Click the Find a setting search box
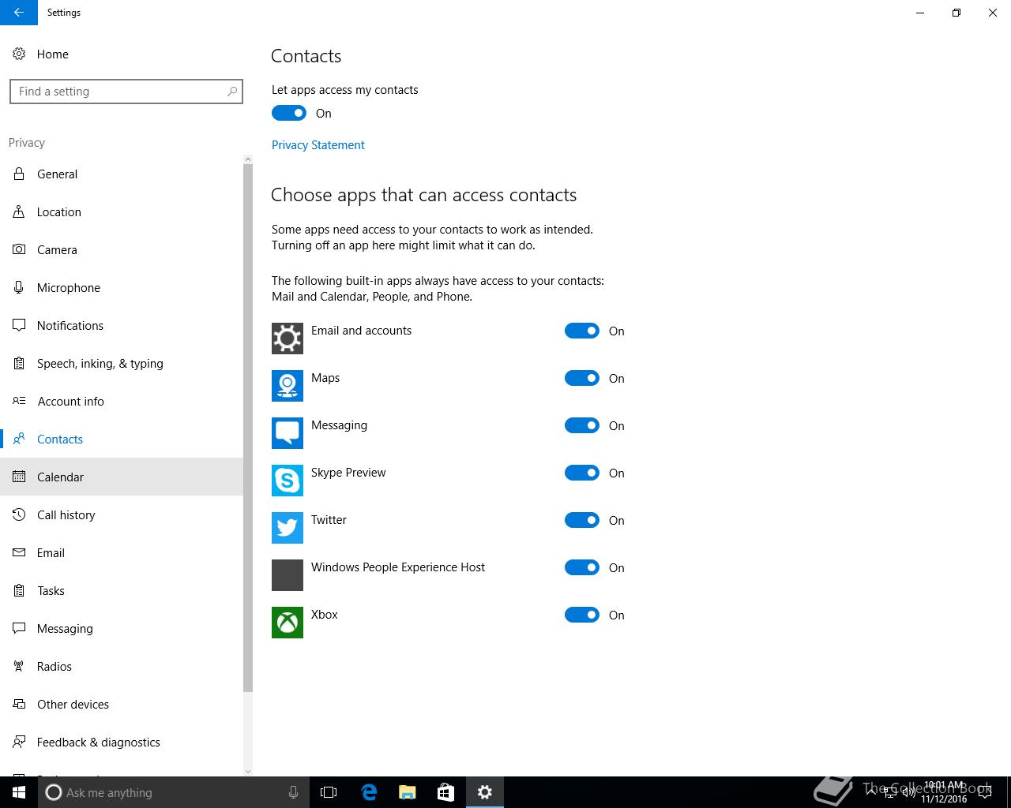 tap(126, 92)
